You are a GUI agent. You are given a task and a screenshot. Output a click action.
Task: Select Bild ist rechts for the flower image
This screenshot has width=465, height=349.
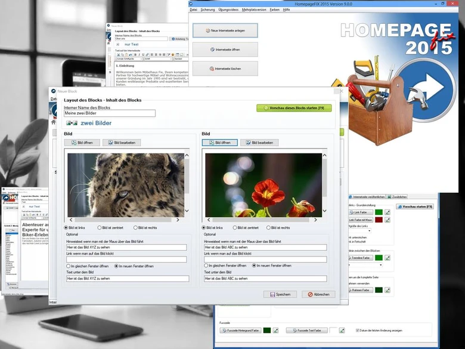coord(268,228)
